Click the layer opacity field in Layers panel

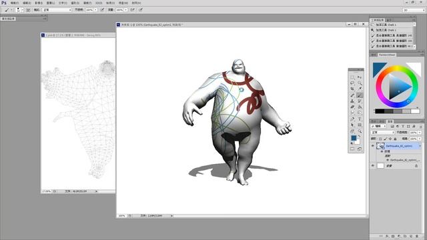point(413,133)
